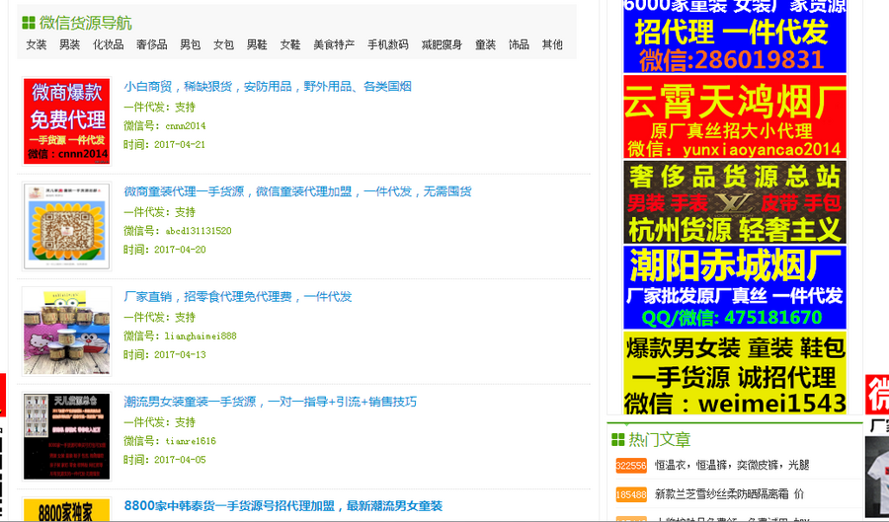Open hot article 恒温衣，恒温裤
889x522 pixels.
[x=732, y=466]
